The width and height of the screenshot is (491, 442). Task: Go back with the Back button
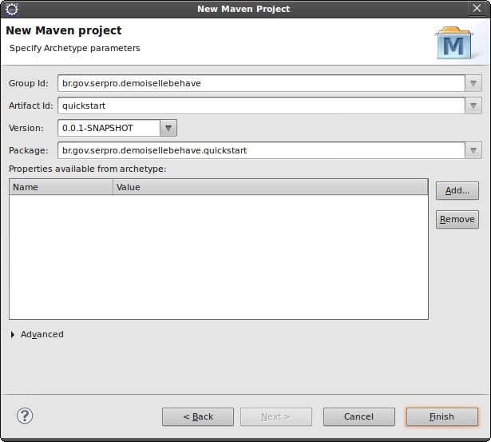tap(198, 417)
